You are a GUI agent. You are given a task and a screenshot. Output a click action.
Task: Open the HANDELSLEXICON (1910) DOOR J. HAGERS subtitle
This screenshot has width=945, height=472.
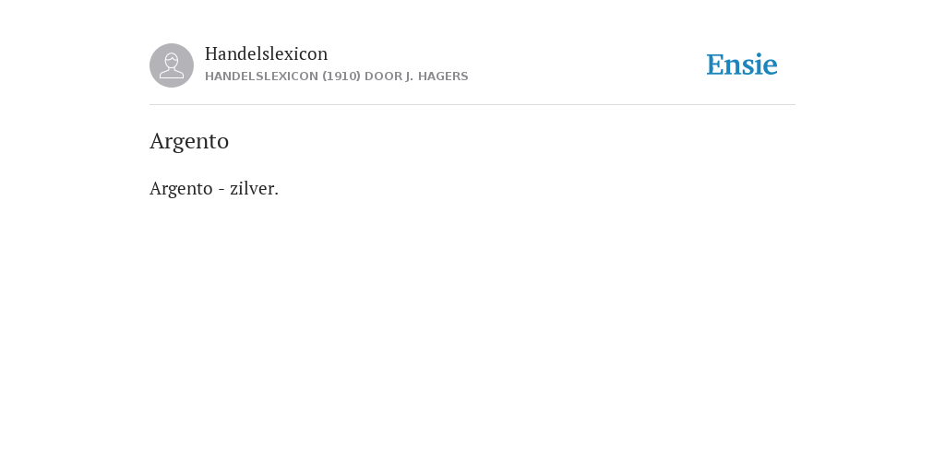pyautogui.click(x=336, y=77)
